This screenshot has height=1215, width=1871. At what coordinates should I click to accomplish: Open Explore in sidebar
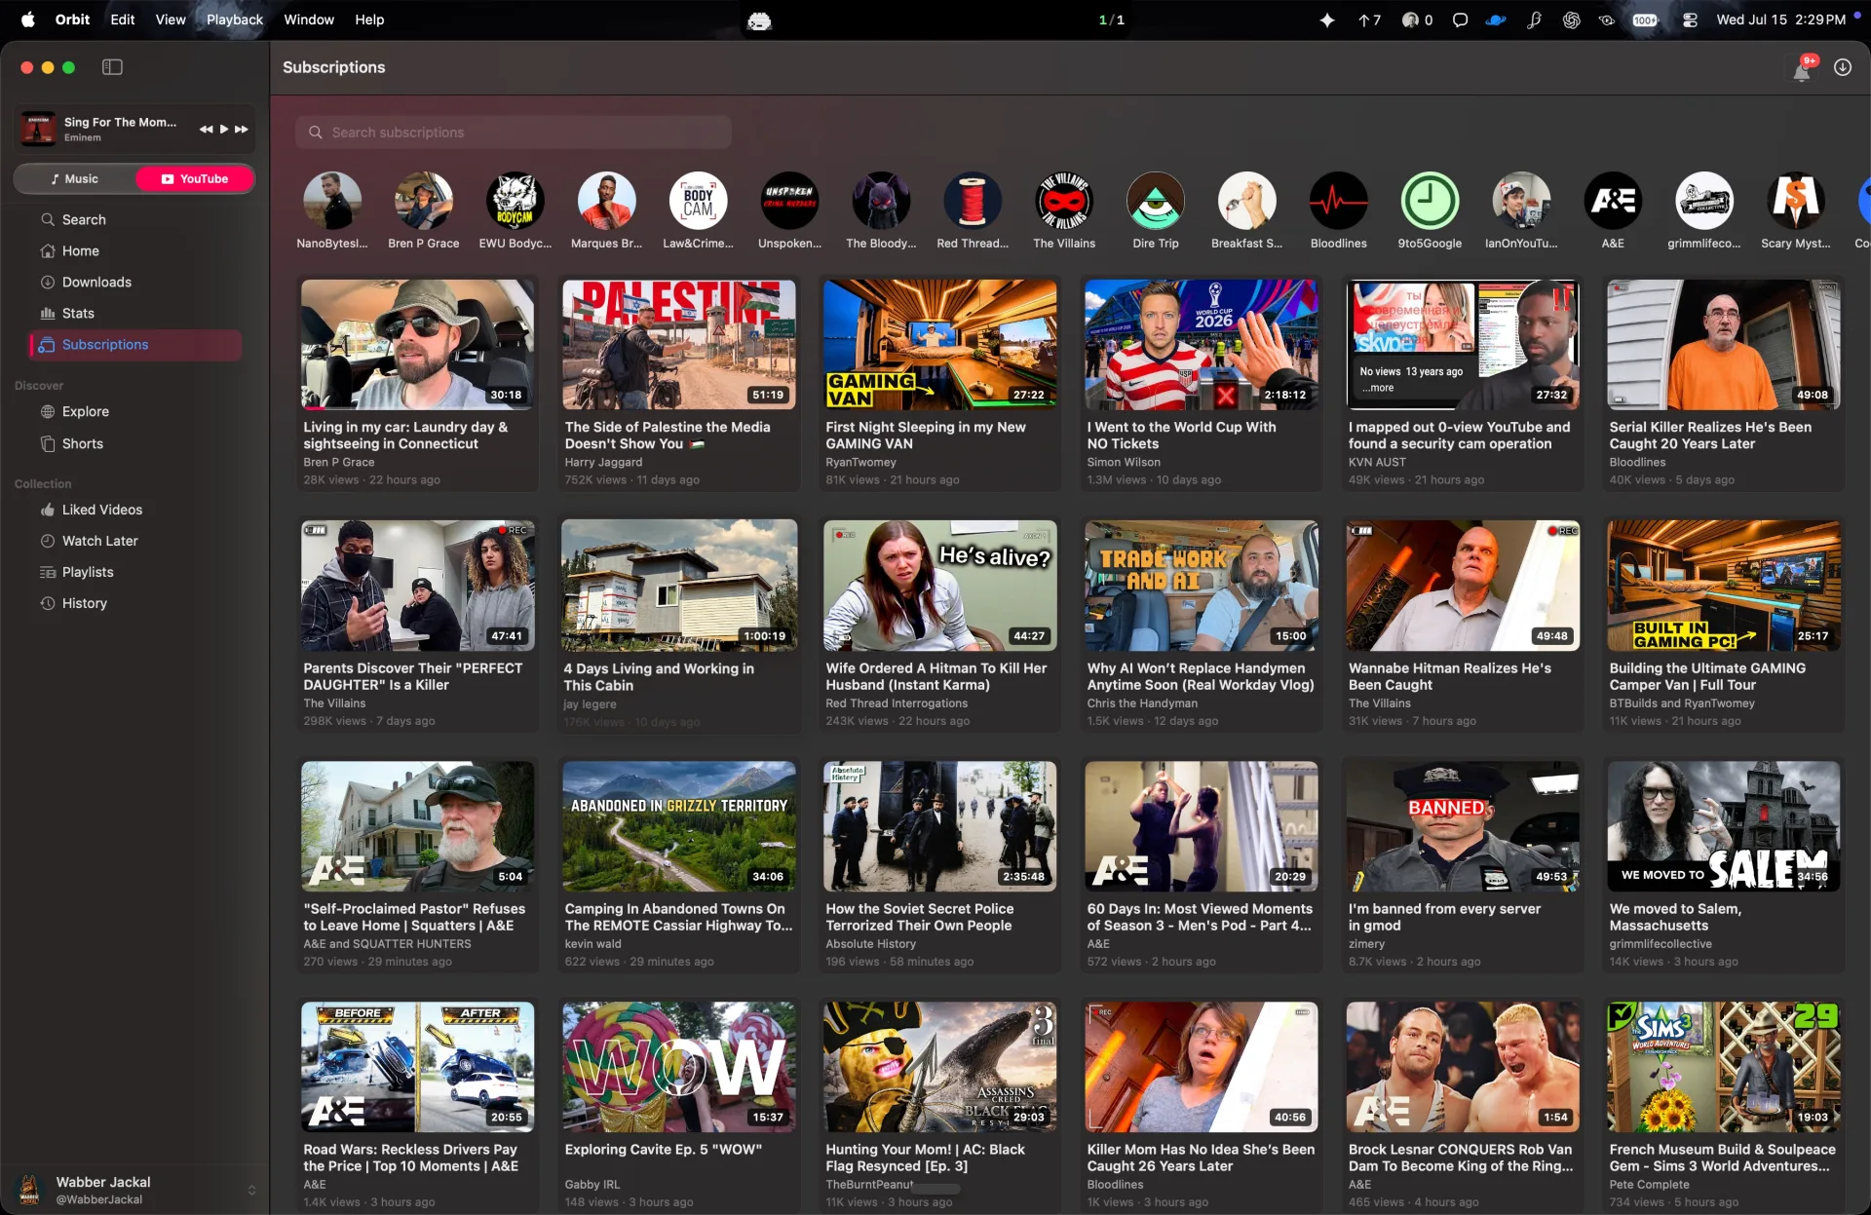[135, 412]
